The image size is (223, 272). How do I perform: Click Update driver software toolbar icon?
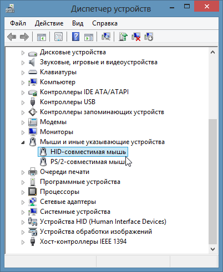click(x=123, y=37)
